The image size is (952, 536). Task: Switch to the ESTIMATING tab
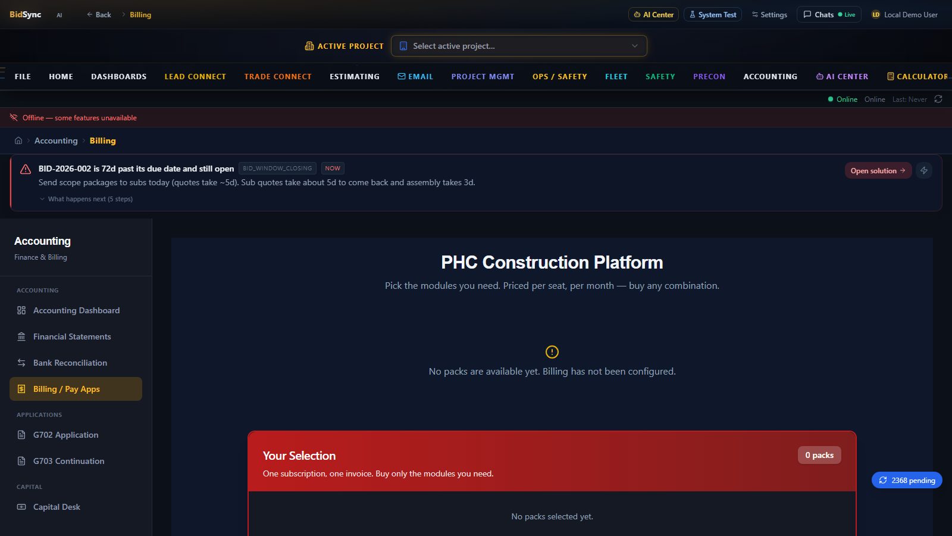(x=355, y=76)
